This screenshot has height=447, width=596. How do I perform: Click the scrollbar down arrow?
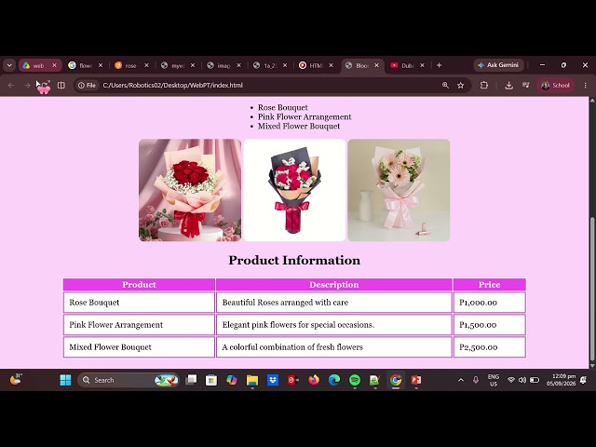[592, 365]
